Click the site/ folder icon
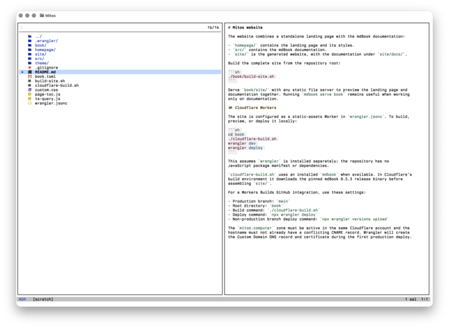This screenshot has width=449, height=328. 30,54
